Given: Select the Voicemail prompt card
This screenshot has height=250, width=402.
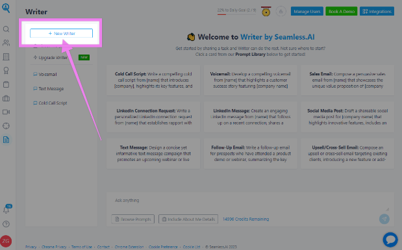Looking at the screenshot, I should click(250, 80).
